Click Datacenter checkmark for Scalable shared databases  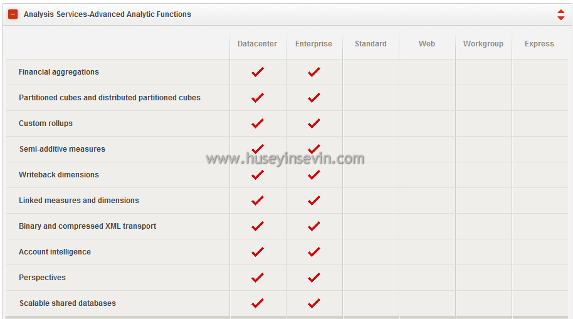258,303
